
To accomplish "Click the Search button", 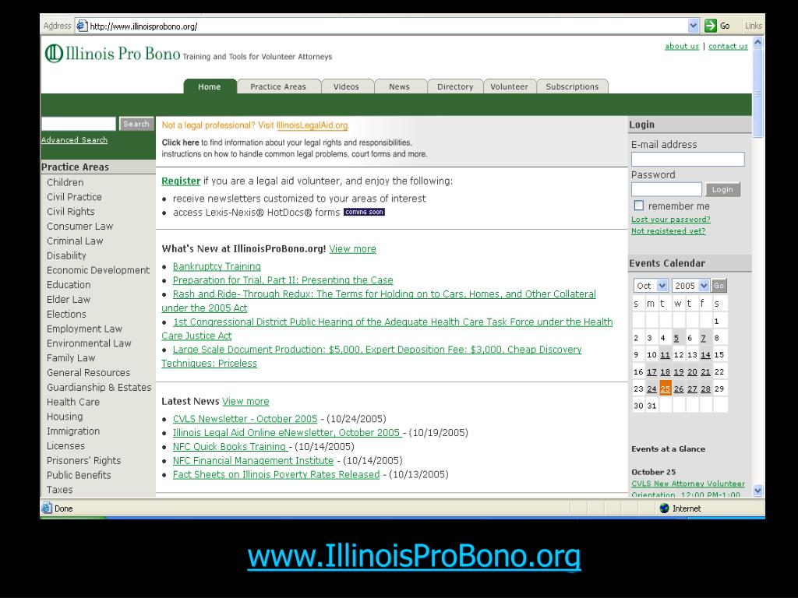I will pos(136,124).
